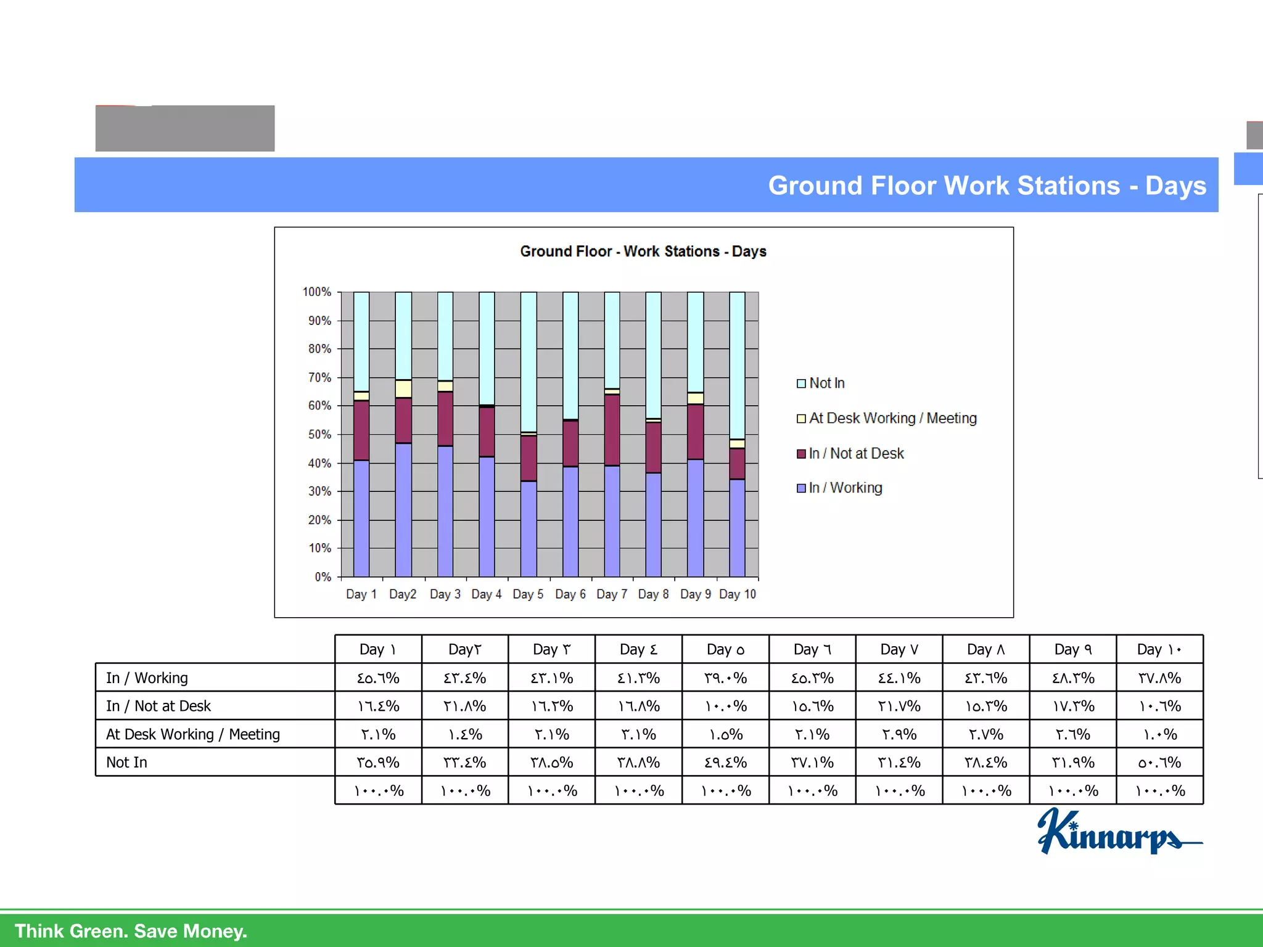The height and width of the screenshot is (947, 1263).
Task: Click the Day 7 label on chart axis
Action: coord(611,594)
